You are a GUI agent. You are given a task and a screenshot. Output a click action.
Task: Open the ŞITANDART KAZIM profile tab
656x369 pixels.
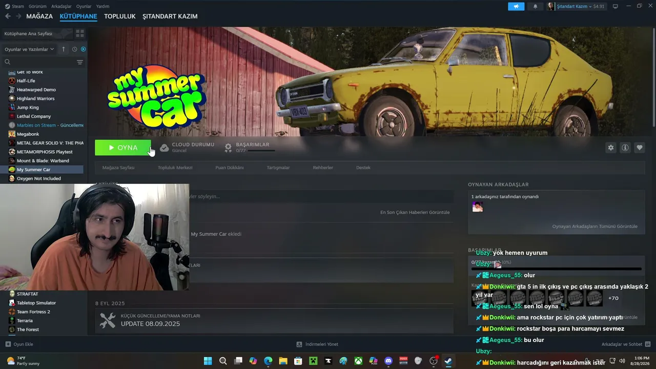pos(170,16)
